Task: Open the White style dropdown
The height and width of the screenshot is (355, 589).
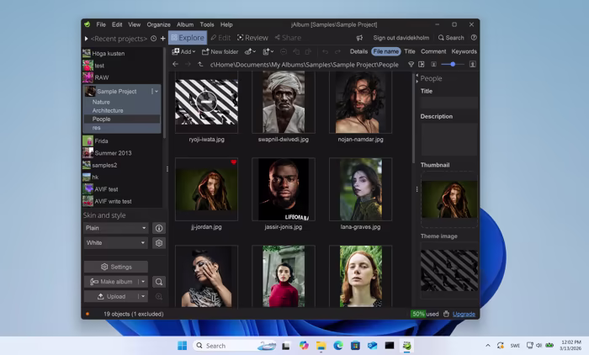Action: tap(115, 243)
